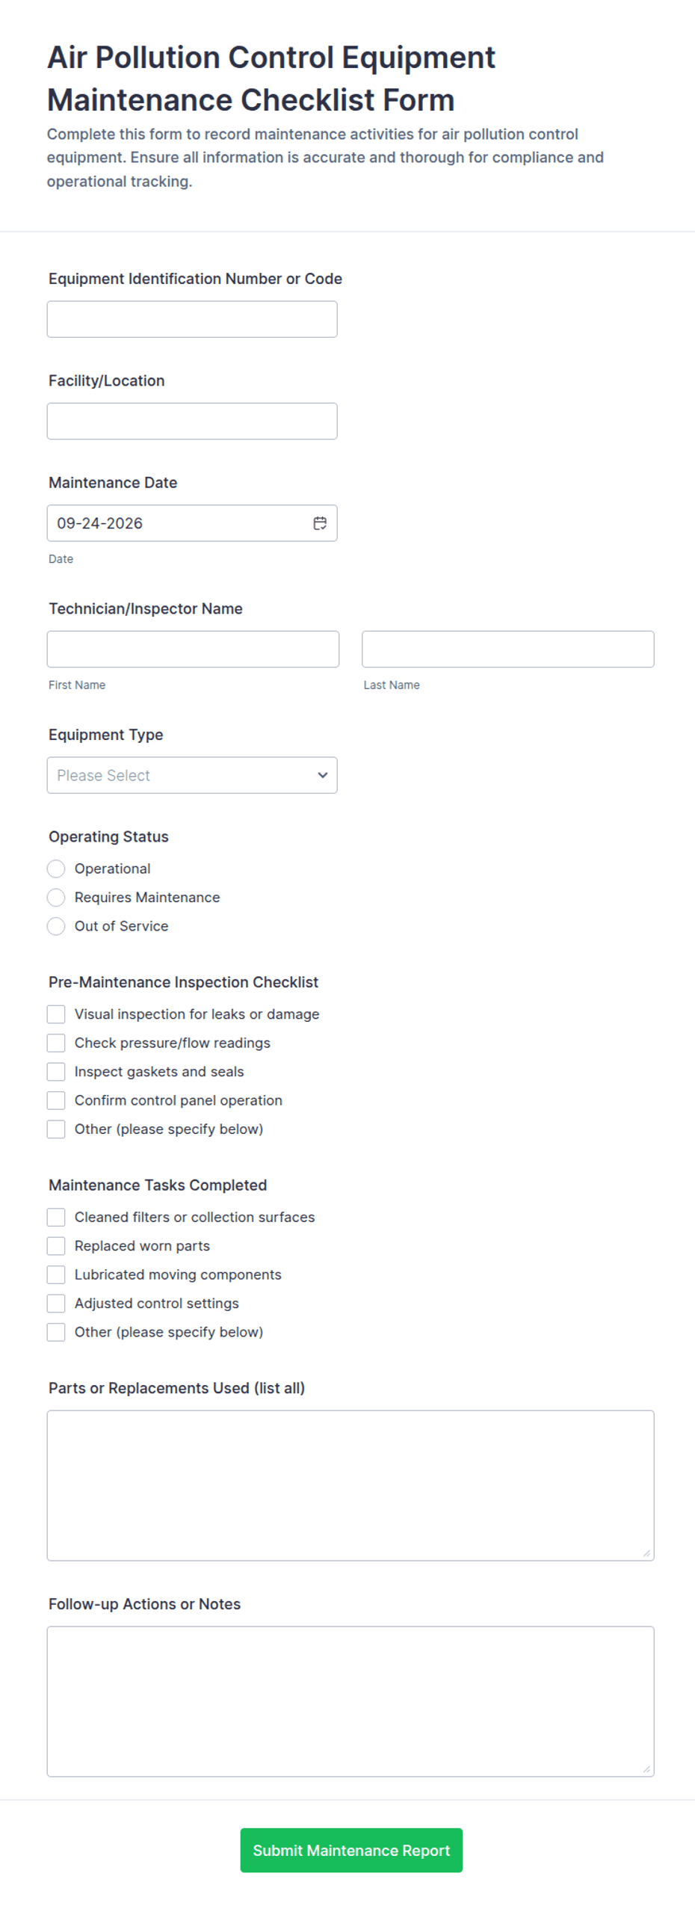Click the Follow-up Actions or Notes textarea
This screenshot has width=695, height=1909.
(x=350, y=1701)
